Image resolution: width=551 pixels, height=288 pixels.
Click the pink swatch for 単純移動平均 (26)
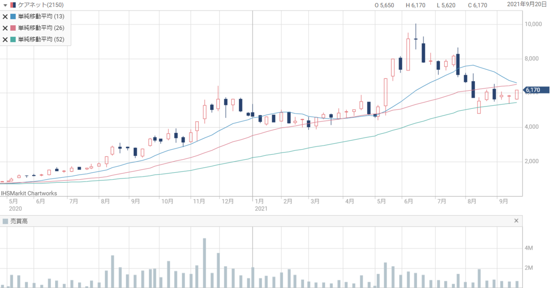click(13, 28)
